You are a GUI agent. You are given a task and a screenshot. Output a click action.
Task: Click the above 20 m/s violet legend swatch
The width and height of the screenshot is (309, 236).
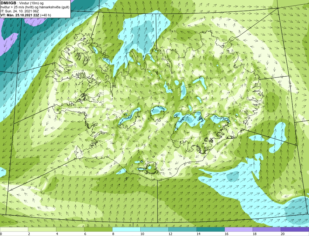[x=294, y=229]
